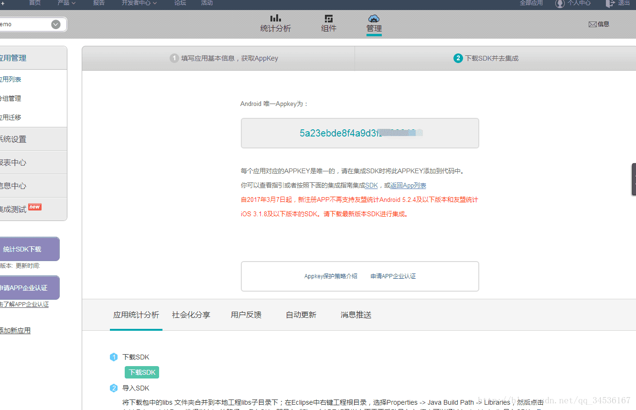Click the 统计SDK下载 purple button
Image resolution: width=636 pixels, height=410 pixels.
pyautogui.click(x=29, y=249)
